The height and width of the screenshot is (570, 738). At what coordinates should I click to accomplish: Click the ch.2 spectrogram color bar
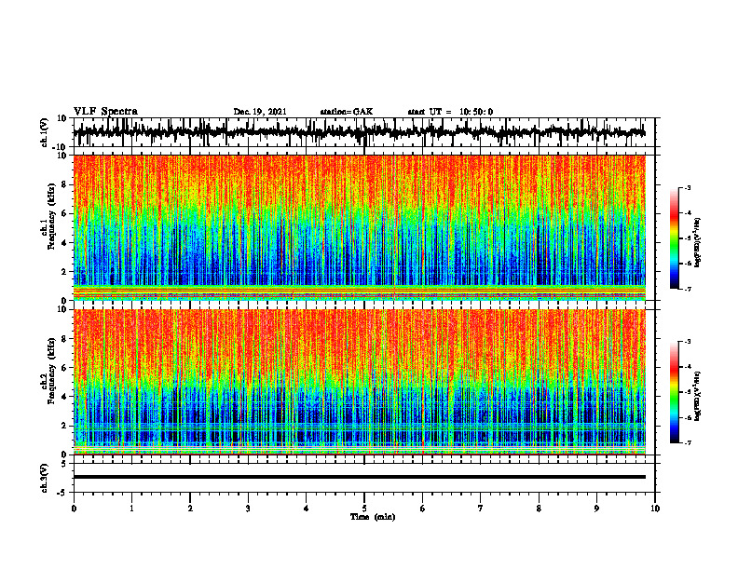(674, 392)
